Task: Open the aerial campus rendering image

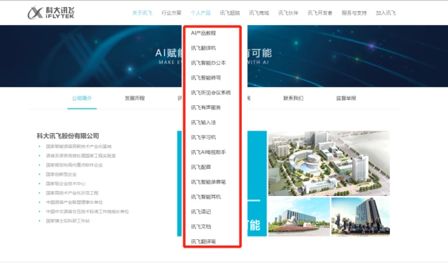Action: 329,163
